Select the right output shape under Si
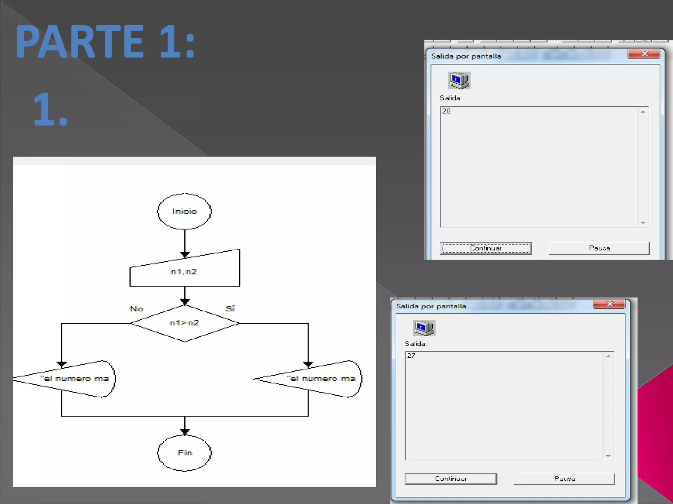The image size is (673, 504). [321, 379]
